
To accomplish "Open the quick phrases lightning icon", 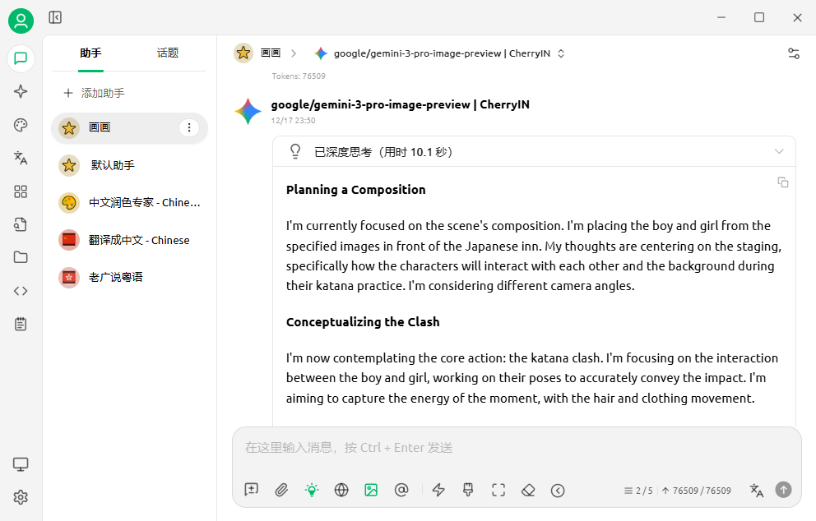I will [x=438, y=490].
